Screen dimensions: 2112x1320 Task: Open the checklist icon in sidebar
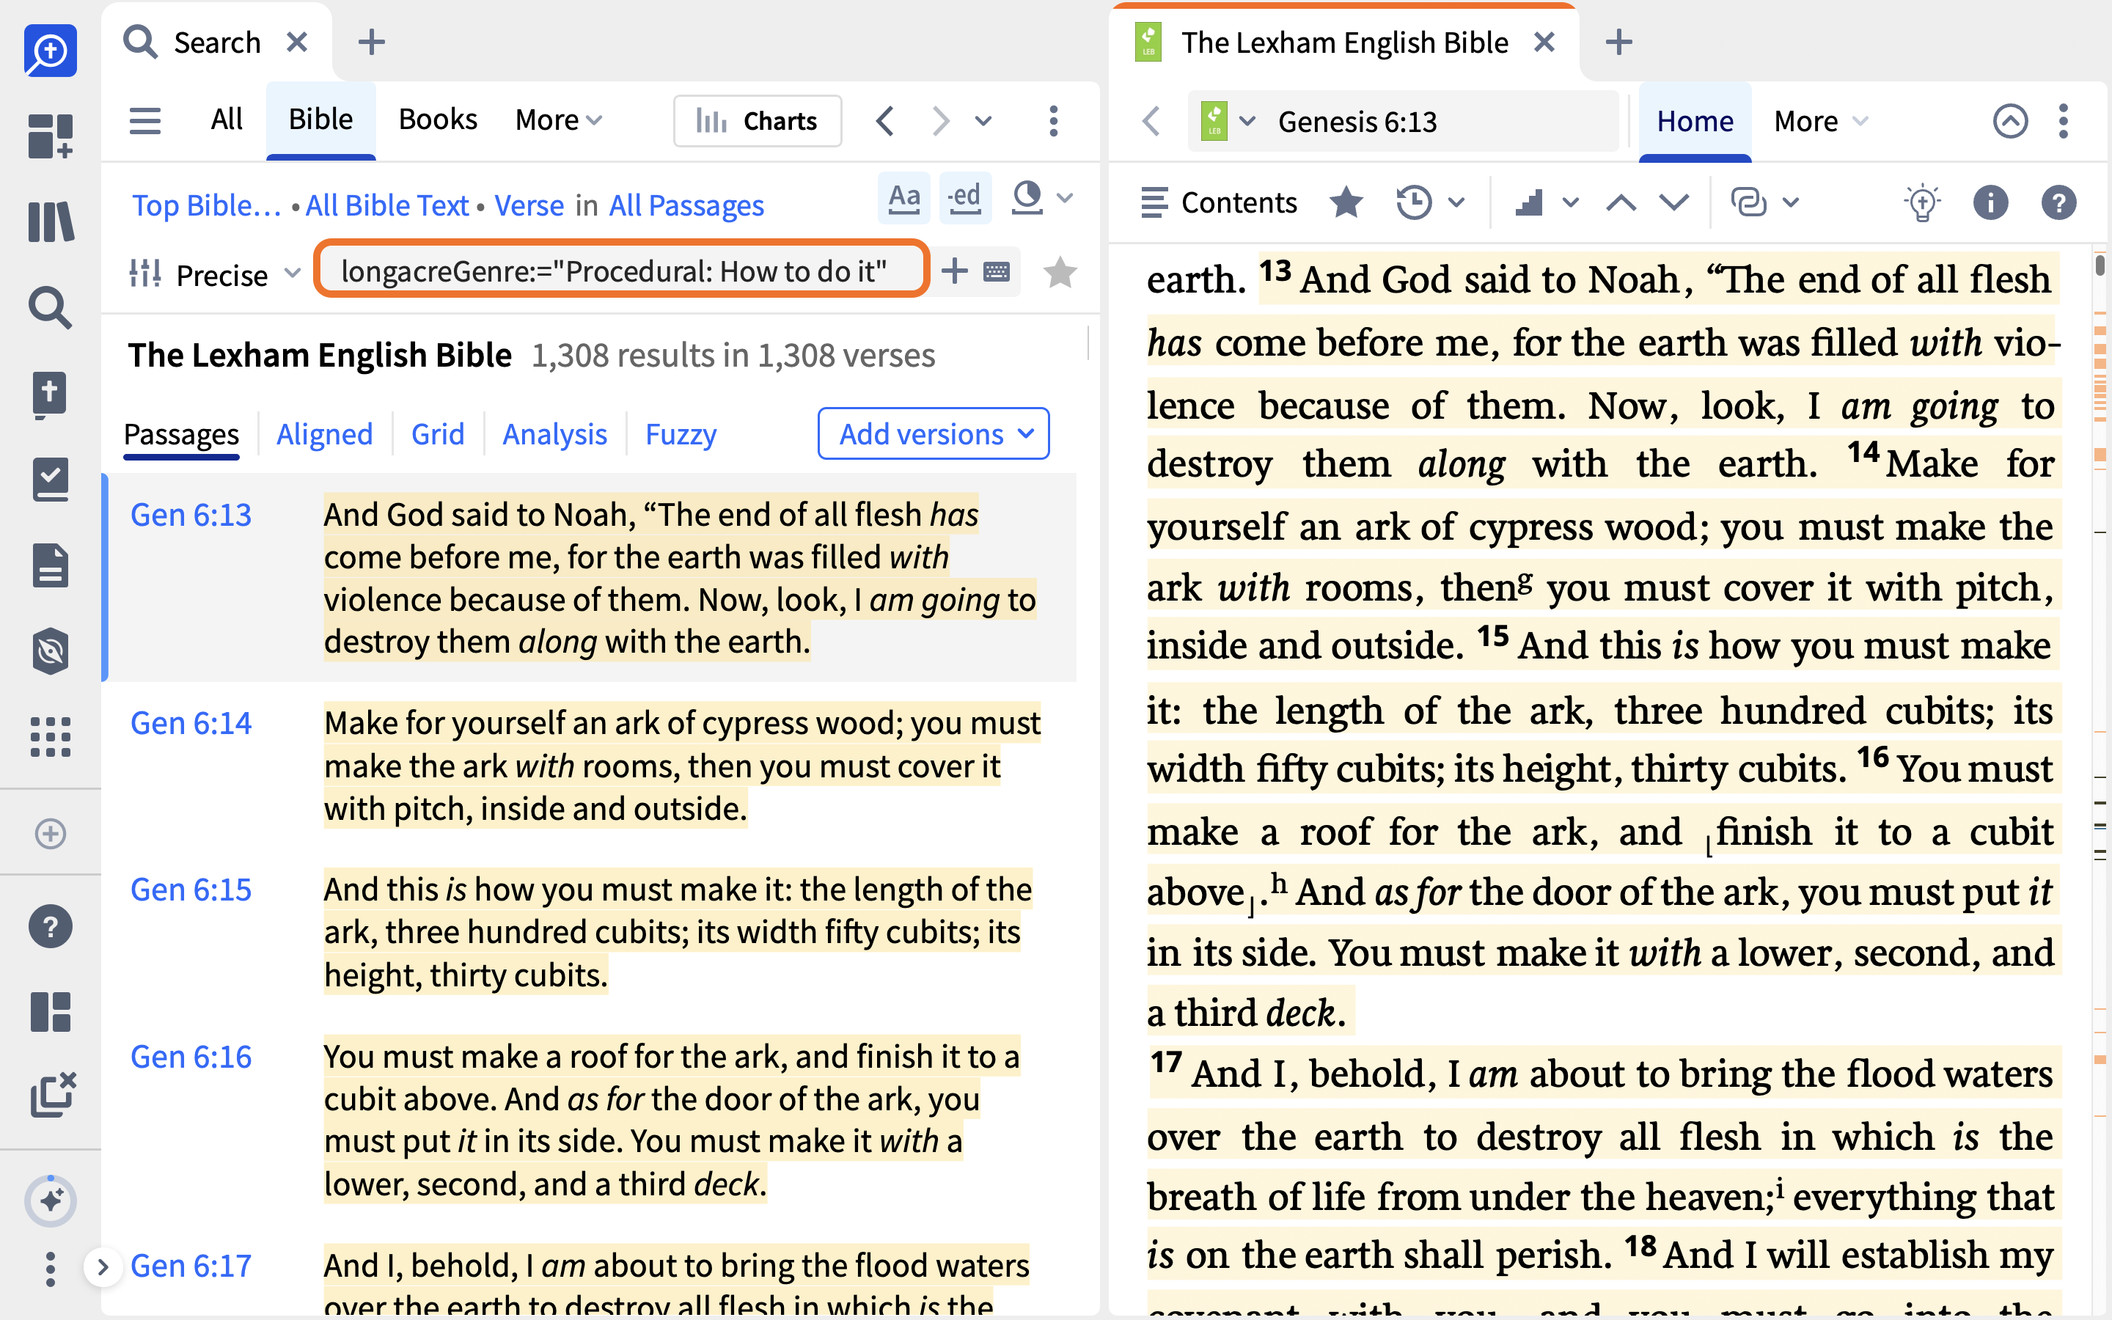tap(51, 480)
